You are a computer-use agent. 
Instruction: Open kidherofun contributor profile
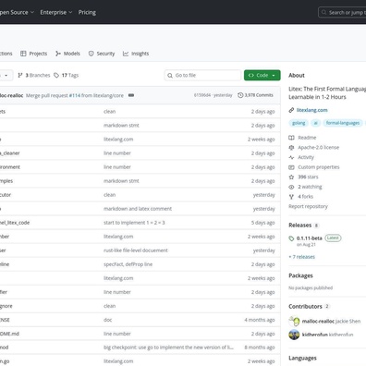point(314,335)
